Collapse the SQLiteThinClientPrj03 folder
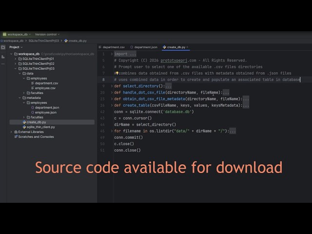The image size is (312, 234). click(x=16, y=69)
